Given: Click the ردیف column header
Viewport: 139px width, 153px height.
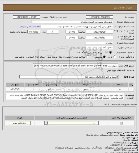Looking at the screenshot, I should [x=131, y=84].
